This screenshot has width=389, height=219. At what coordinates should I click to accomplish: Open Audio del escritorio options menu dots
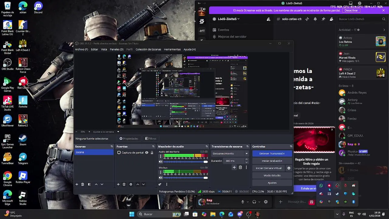pos(160,156)
